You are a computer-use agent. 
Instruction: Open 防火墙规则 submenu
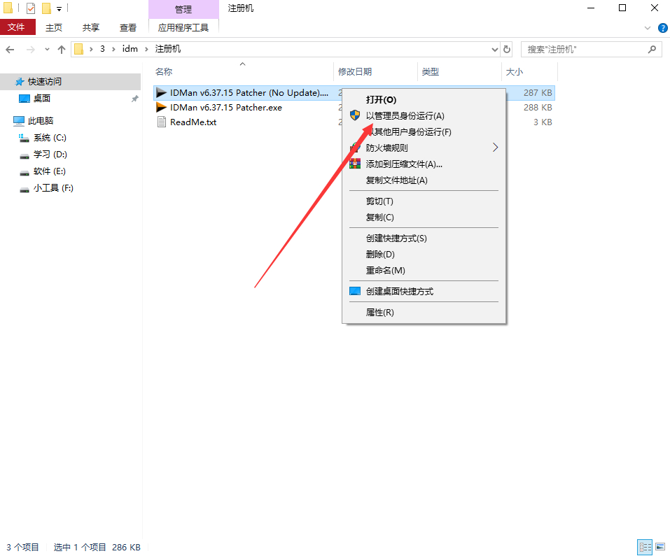click(x=424, y=148)
